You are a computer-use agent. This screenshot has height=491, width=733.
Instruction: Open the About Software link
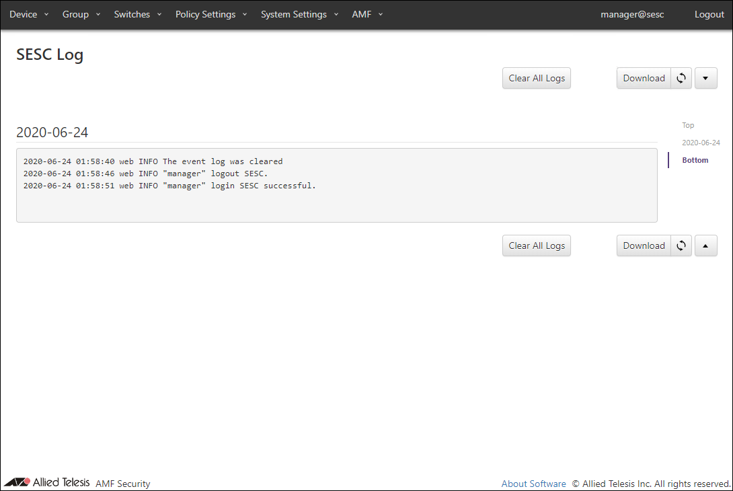(533, 484)
